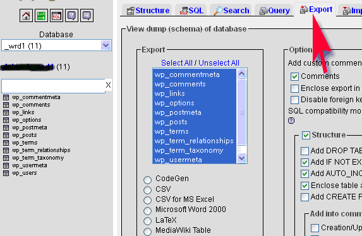
Task: Toggle Add IF NOT EXISTS checkbox
Action: 305,162
